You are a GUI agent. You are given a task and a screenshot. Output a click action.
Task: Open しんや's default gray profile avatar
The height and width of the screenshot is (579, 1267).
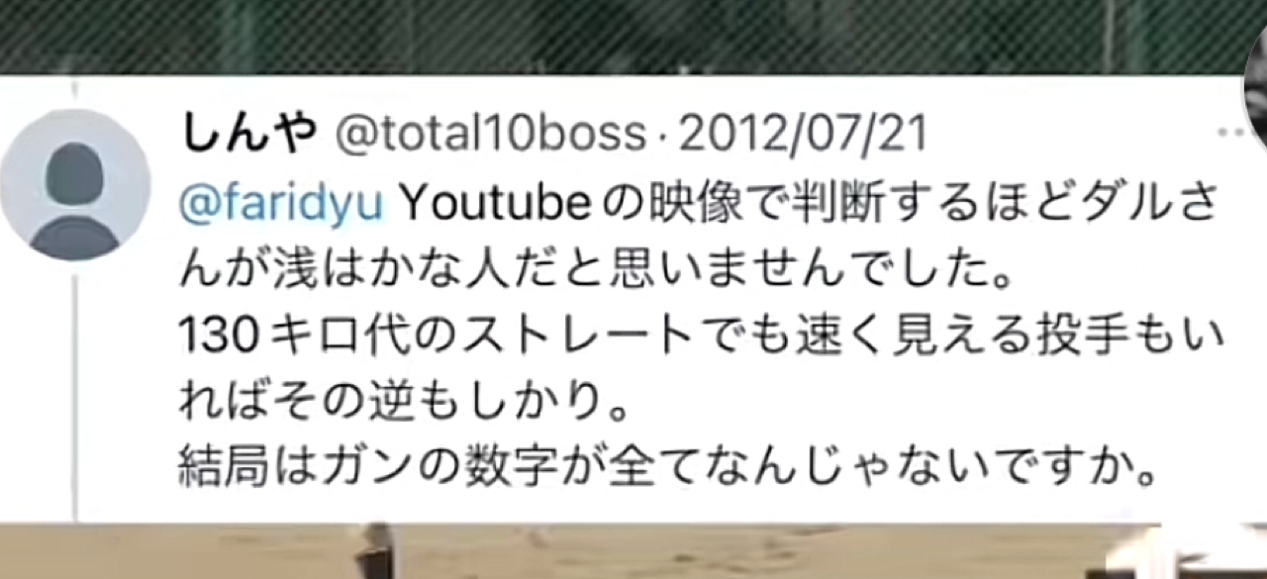pos(74,185)
